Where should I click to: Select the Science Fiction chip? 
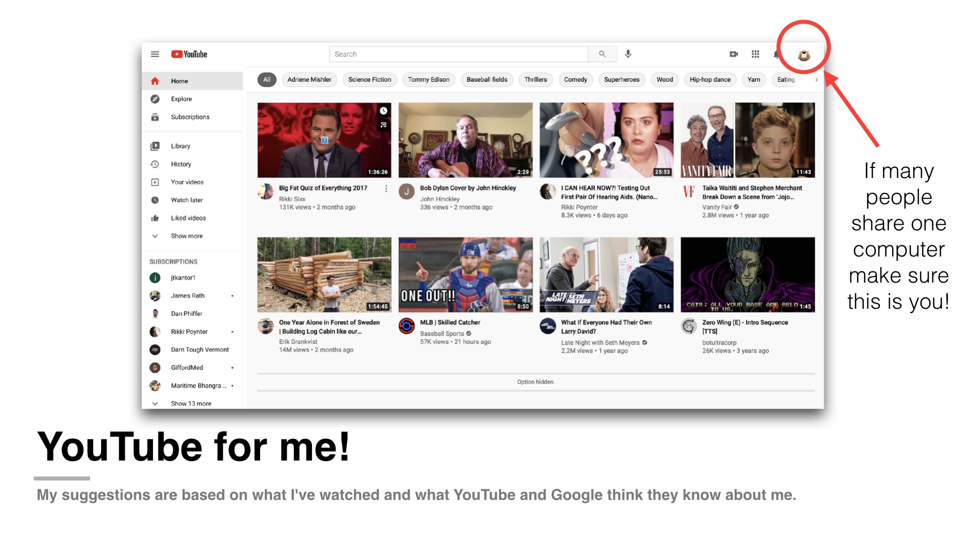pos(370,80)
